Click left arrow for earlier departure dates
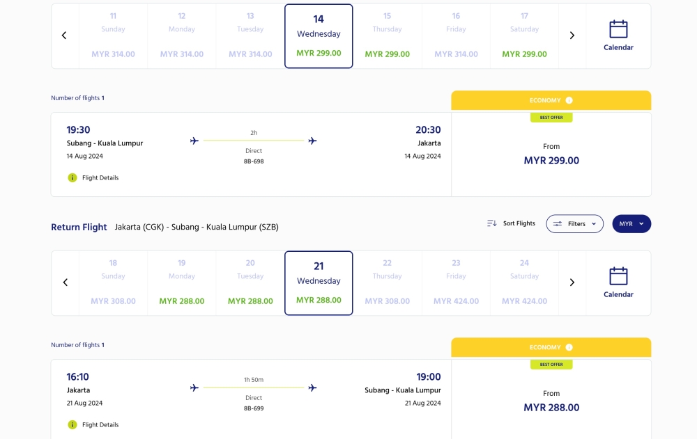Screen dimensions: 697x439 click(65, 35)
